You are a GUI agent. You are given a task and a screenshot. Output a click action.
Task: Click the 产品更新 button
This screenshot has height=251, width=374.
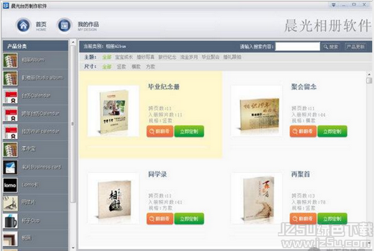[x=356, y=47]
